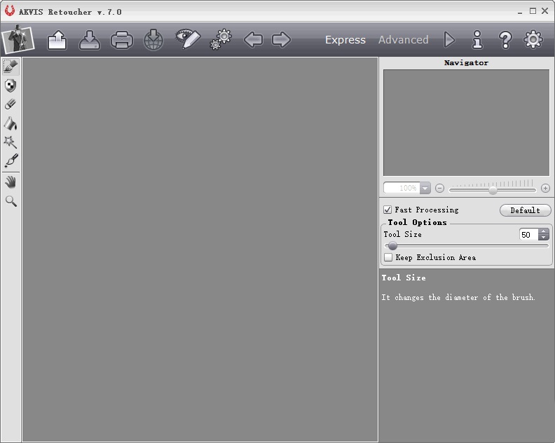Print the image using the printer icon
This screenshot has width=555, height=443.
click(122, 40)
